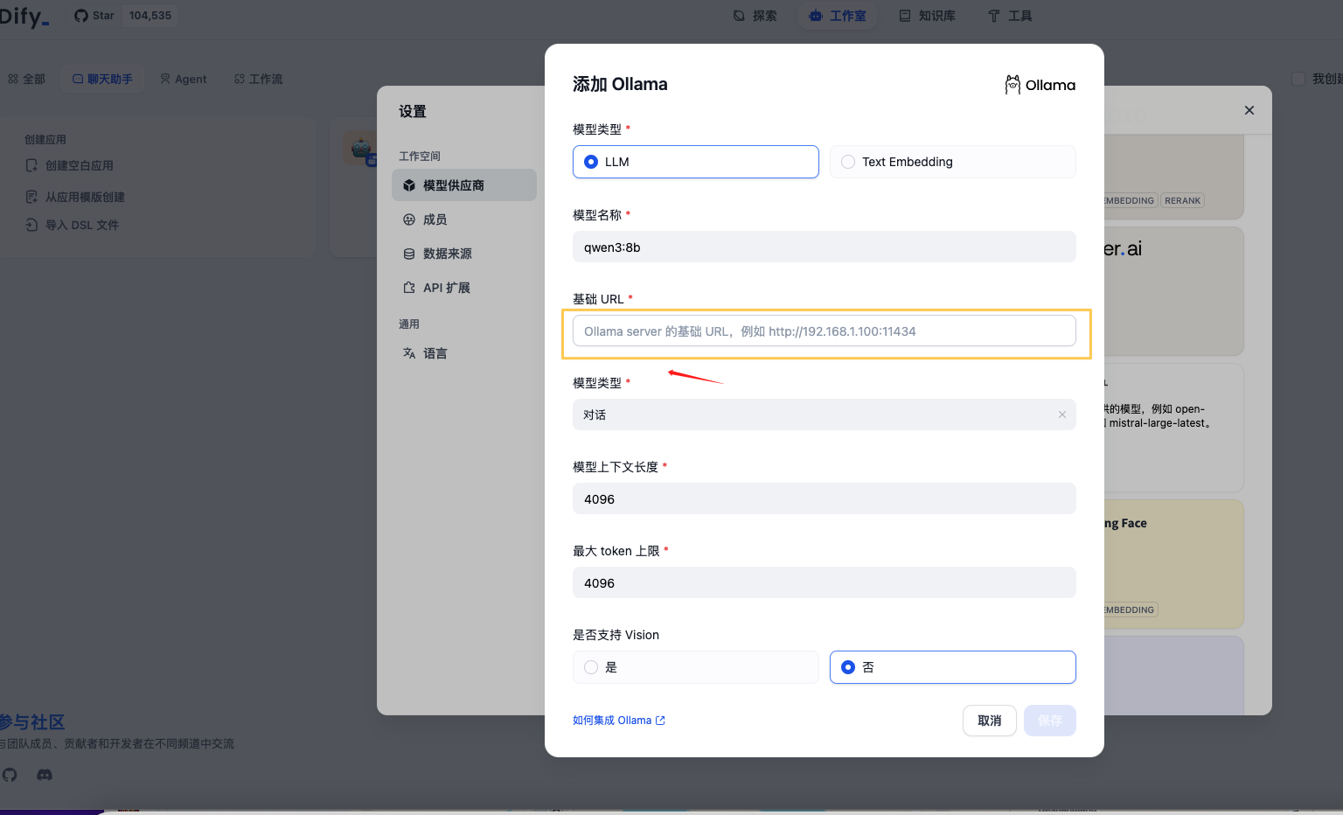1343x815 pixels.
Task: Clear the 对话 selection with the x icon
Action: point(1062,414)
